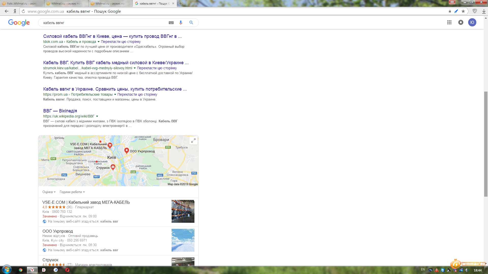Open the browser hamburger menu
This screenshot has width=488, height=274.
452,2
